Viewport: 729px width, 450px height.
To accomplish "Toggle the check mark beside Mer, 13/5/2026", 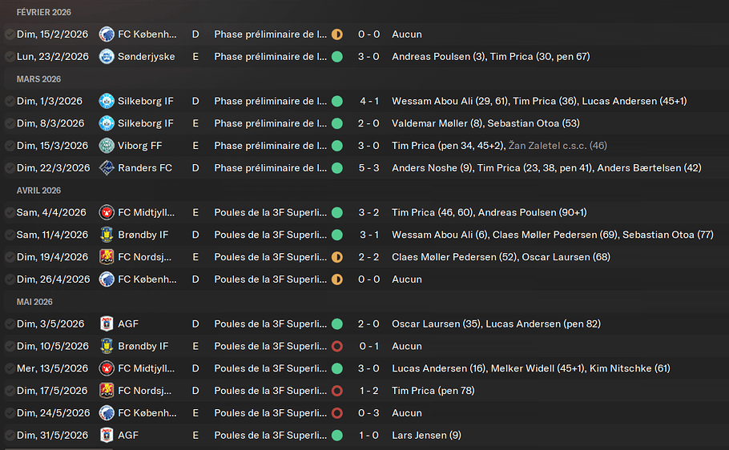I will (9, 369).
